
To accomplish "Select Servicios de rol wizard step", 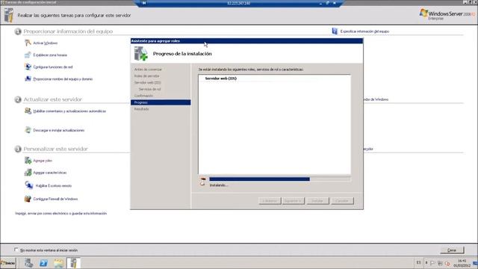I will [149, 89].
